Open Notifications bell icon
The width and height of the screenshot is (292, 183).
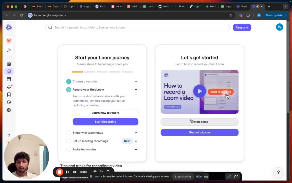[x=9, y=87]
